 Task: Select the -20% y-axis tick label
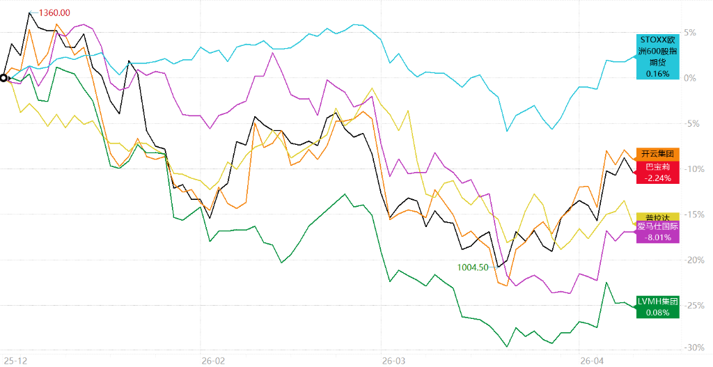tap(690, 260)
